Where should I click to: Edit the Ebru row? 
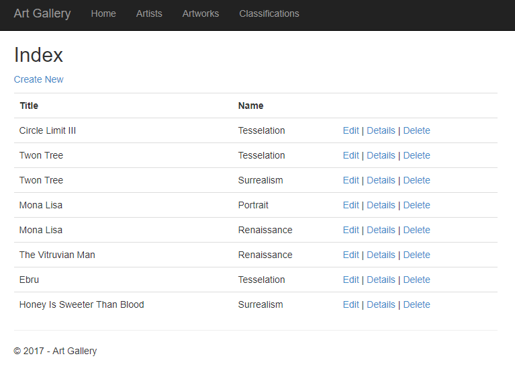click(350, 280)
